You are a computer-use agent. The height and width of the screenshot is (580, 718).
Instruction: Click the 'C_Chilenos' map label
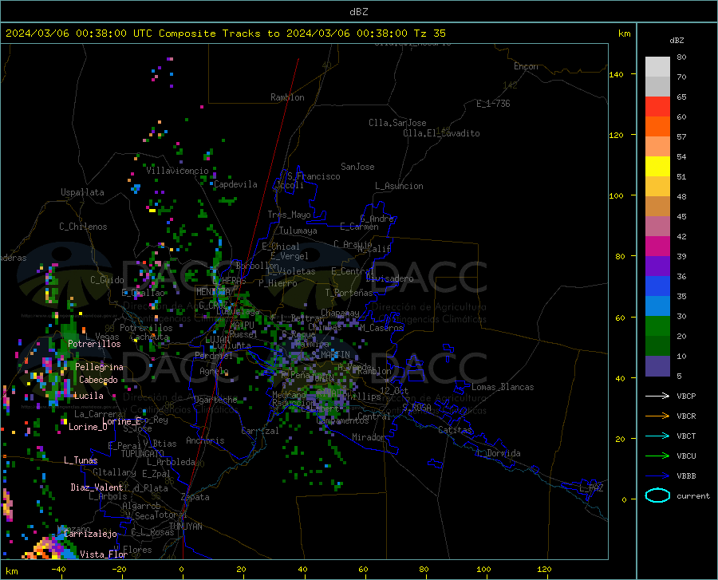[83, 227]
